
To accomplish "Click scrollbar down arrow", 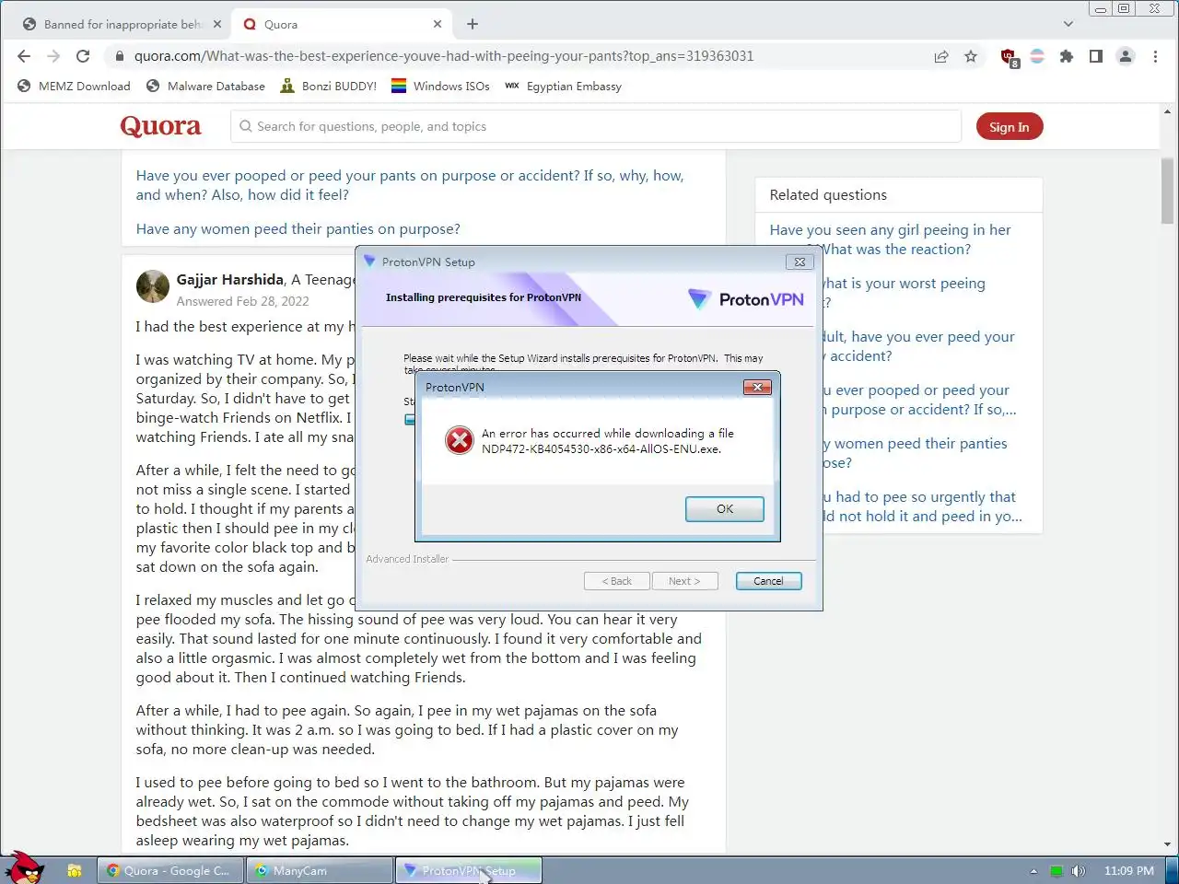I will (x=1168, y=844).
